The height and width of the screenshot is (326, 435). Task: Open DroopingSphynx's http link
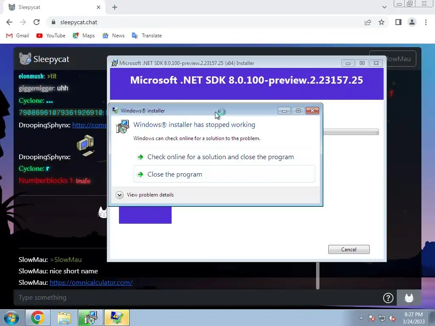point(90,125)
